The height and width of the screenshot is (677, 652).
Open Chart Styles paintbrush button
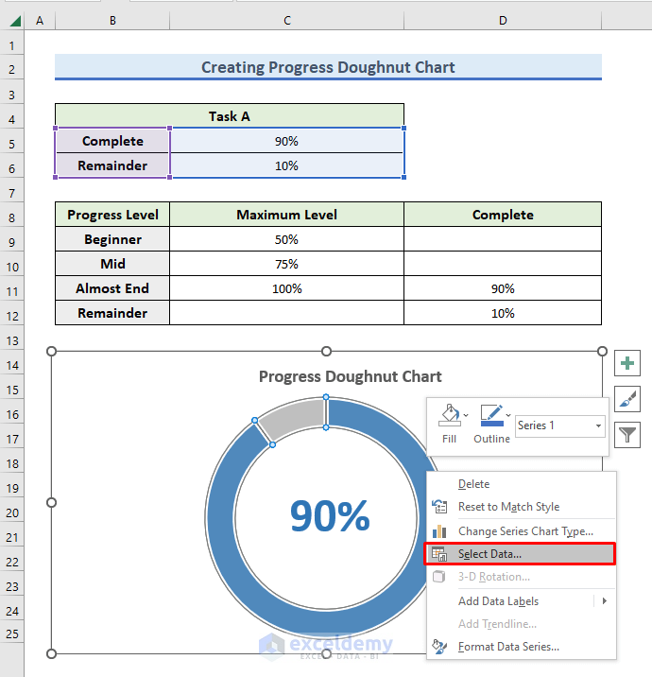pyautogui.click(x=627, y=399)
